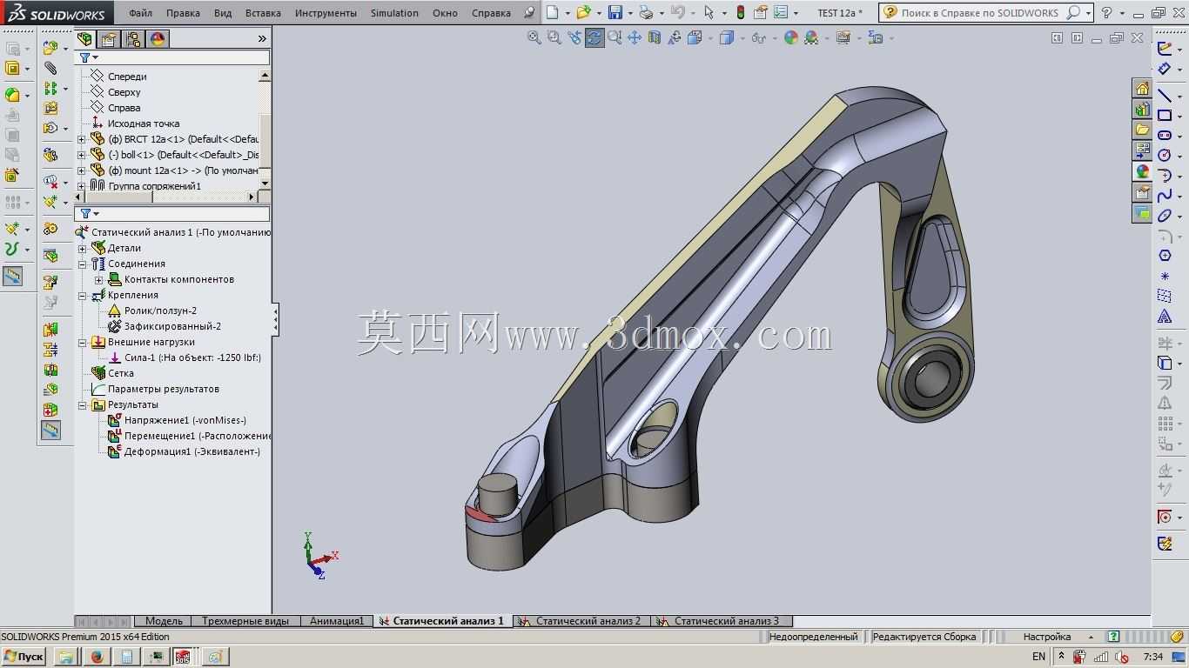Open the Options checklist icon
This screenshot has width=1189, height=668.
click(x=780, y=13)
